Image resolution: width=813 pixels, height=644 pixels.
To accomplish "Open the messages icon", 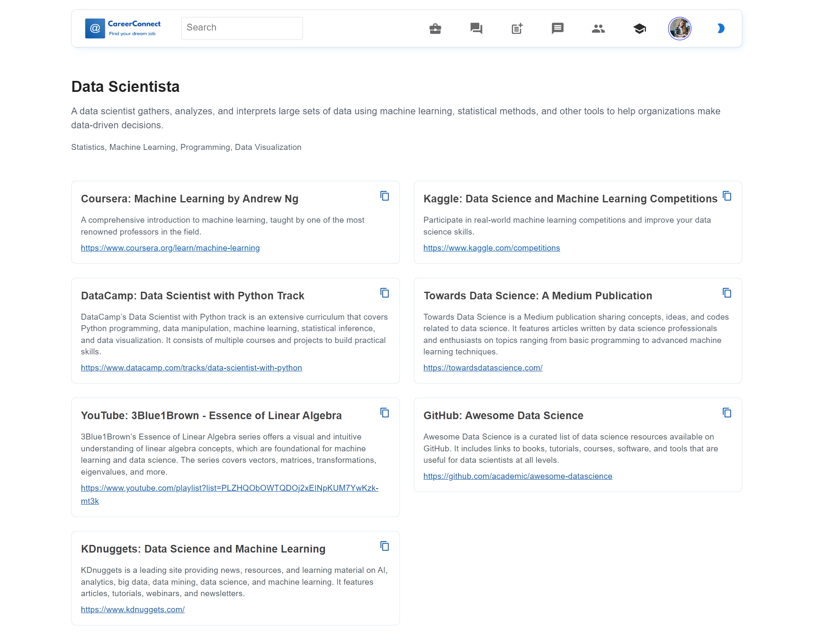I will pos(558,28).
